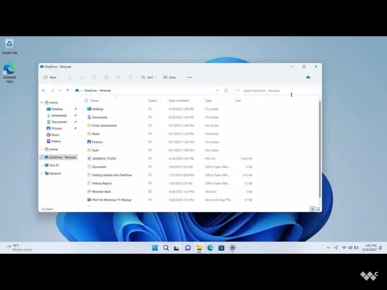This screenshot has width=387, height=290.
Task: Refresh the current folder view
Action: [226, 91]
